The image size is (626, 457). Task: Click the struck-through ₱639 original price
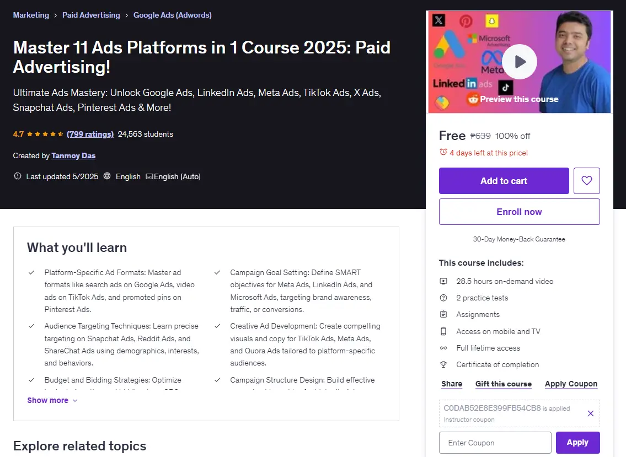click(x=480, y=136)
